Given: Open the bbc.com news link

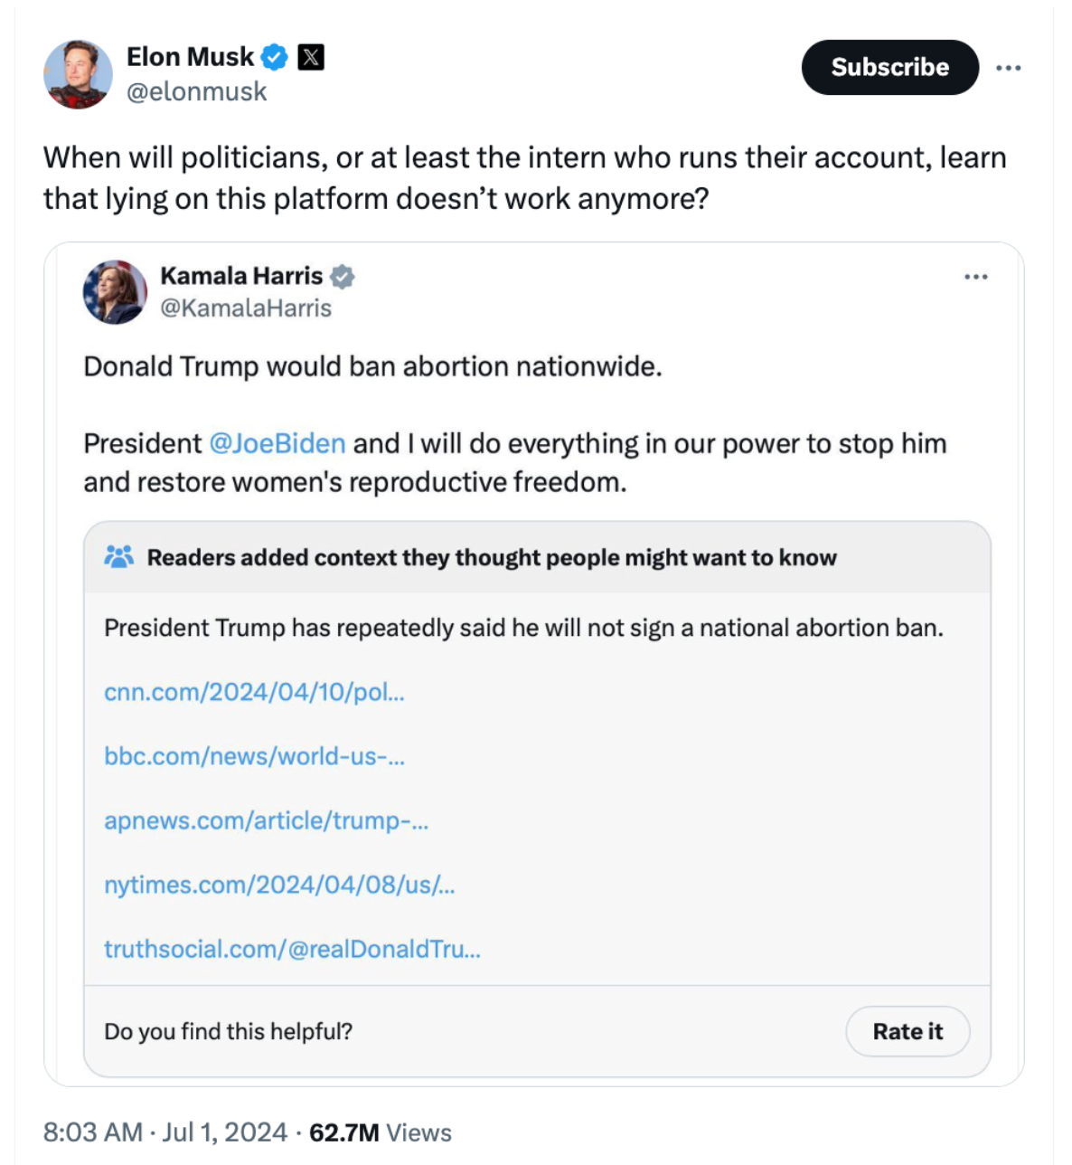Looking at the screenshot, I should click(254, 756).
